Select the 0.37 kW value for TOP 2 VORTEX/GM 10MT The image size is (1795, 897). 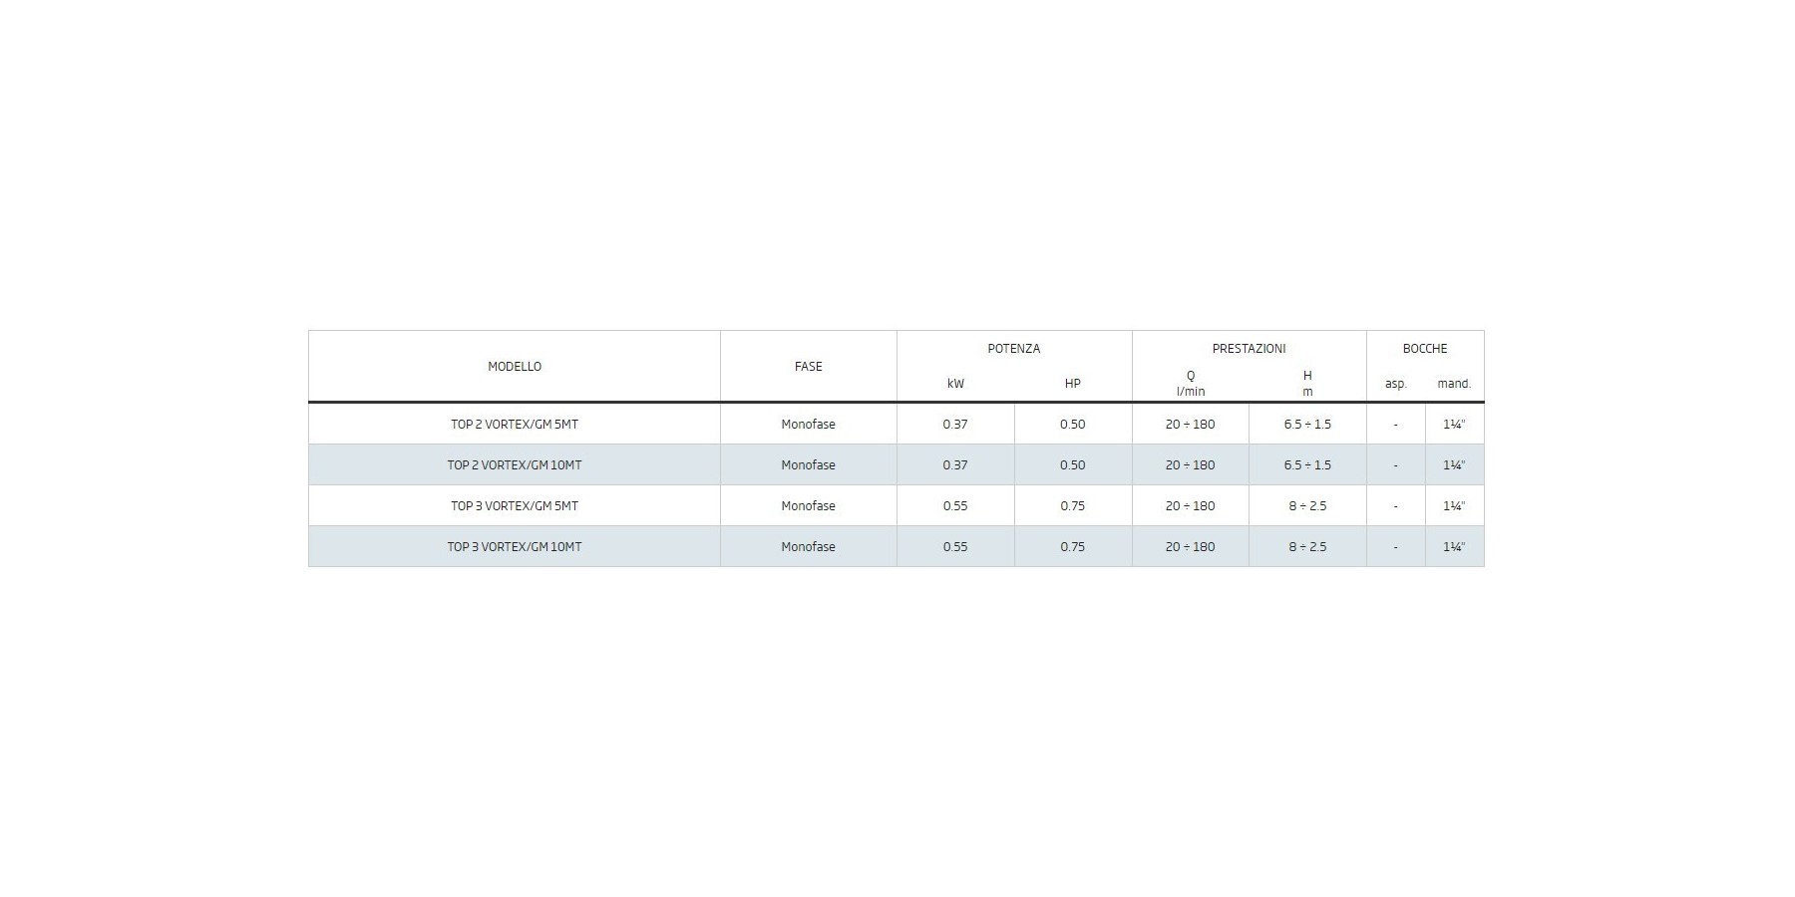[955, 465]
